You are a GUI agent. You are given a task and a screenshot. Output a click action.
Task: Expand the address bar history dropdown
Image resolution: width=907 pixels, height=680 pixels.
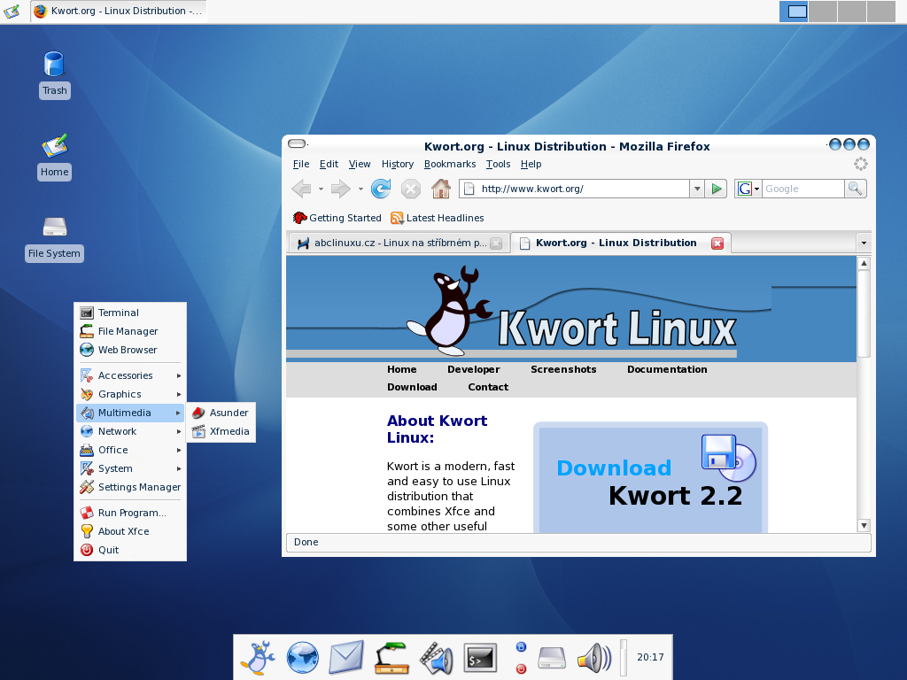pos(697,189)
